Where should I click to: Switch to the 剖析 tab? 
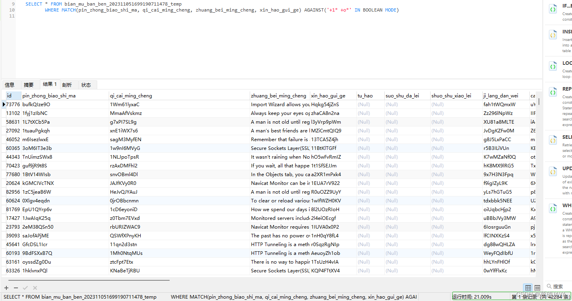pyautogui.click(x=67, y=85)
